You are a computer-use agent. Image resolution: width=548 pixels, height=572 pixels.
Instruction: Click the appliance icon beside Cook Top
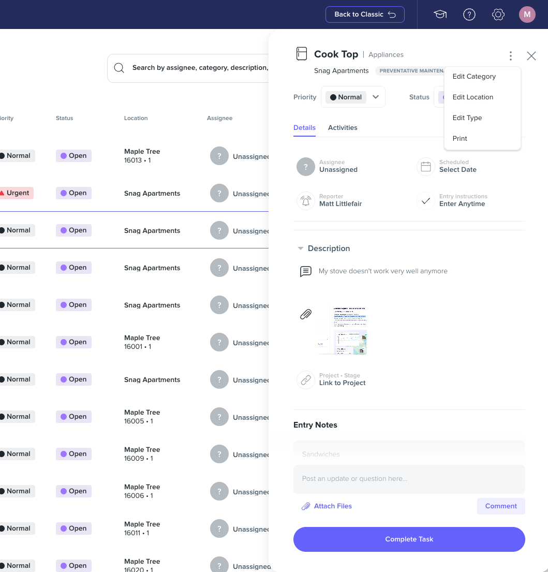302,54
